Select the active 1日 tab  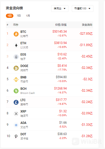(10, 16)
